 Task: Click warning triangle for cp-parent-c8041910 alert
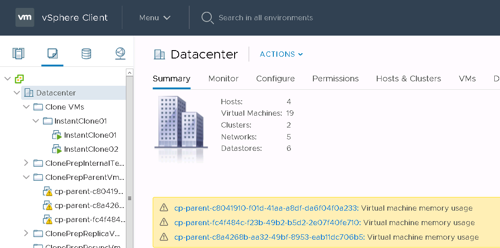(164, 208)
